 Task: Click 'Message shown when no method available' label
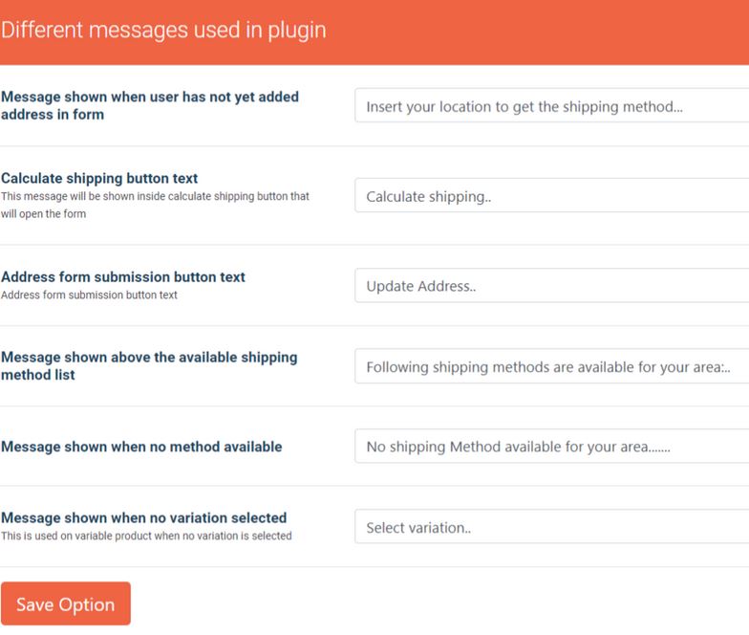141,447
